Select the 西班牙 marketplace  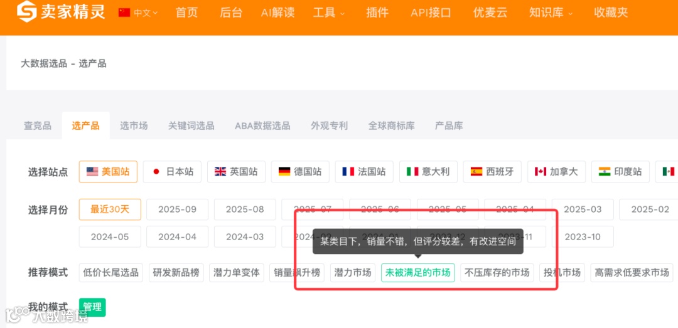pos(492,172)
